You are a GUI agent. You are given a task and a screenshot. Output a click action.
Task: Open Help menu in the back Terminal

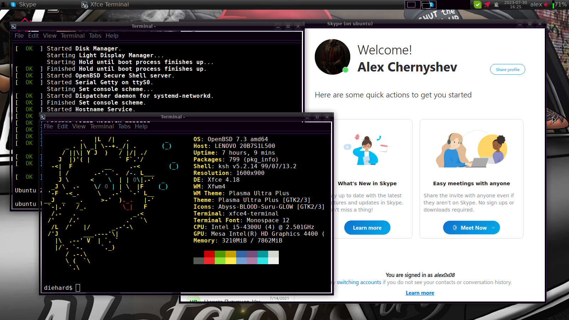[x=112, y=36]
